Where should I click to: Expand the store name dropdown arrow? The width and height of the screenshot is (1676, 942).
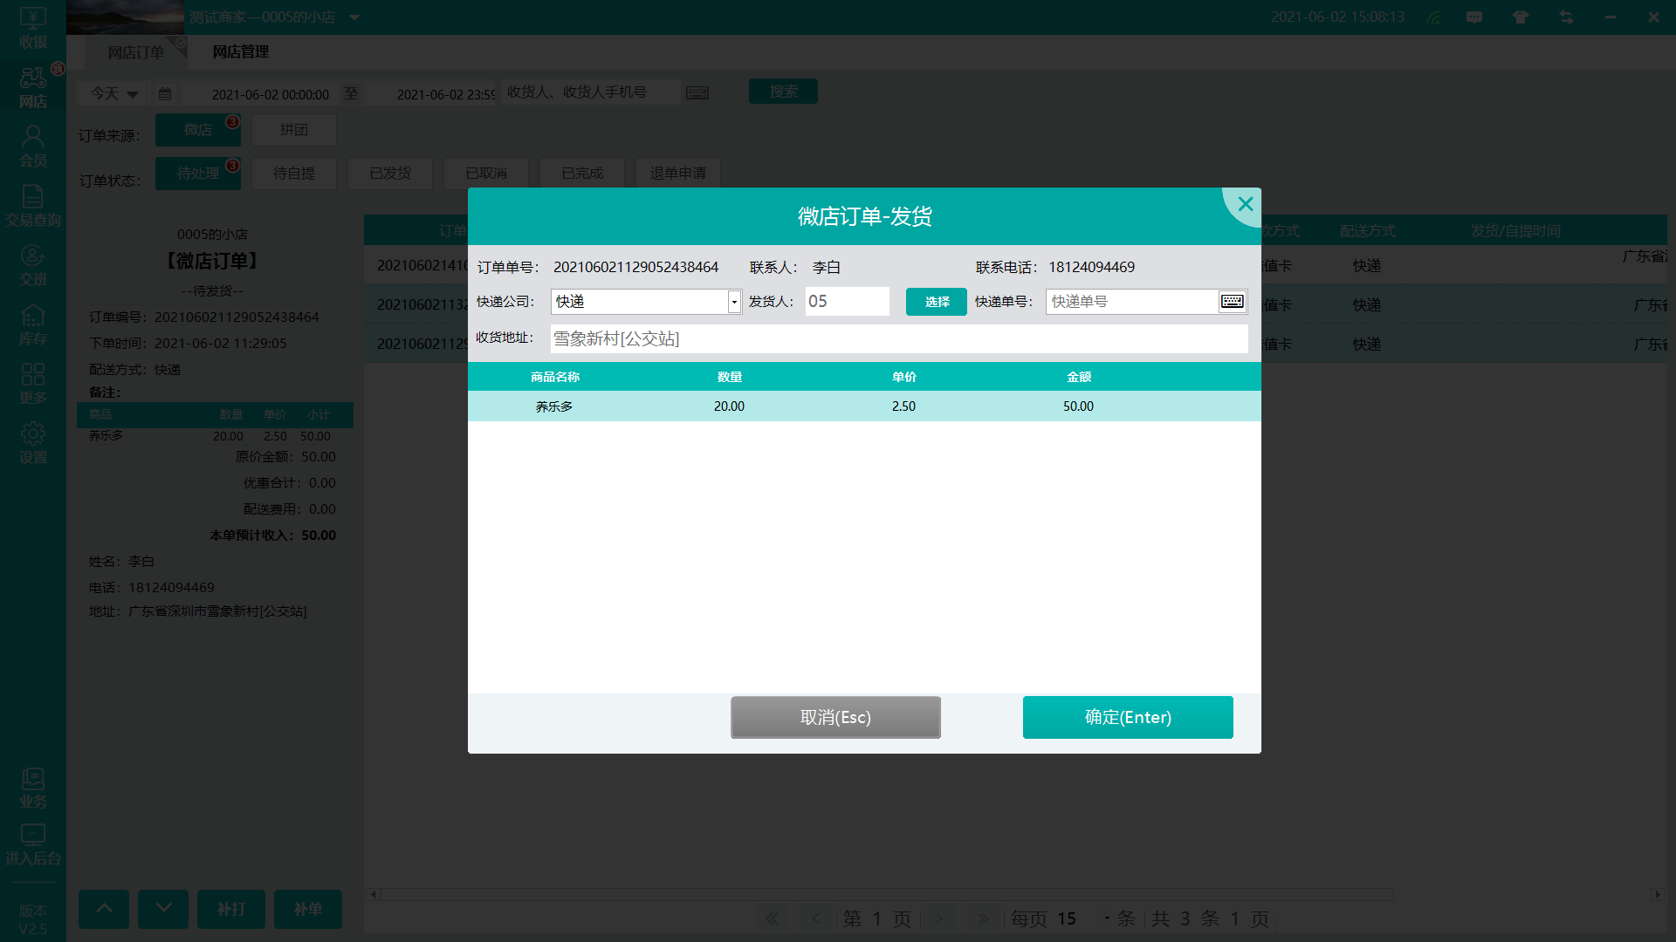tap(354, 17)
